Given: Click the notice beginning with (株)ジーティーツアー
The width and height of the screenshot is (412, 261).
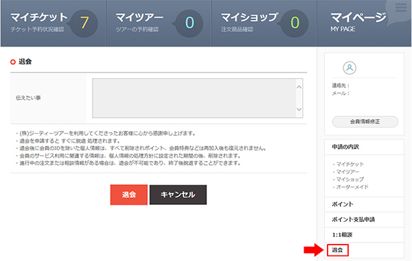Looking at the screenshot, I should 106,134.
